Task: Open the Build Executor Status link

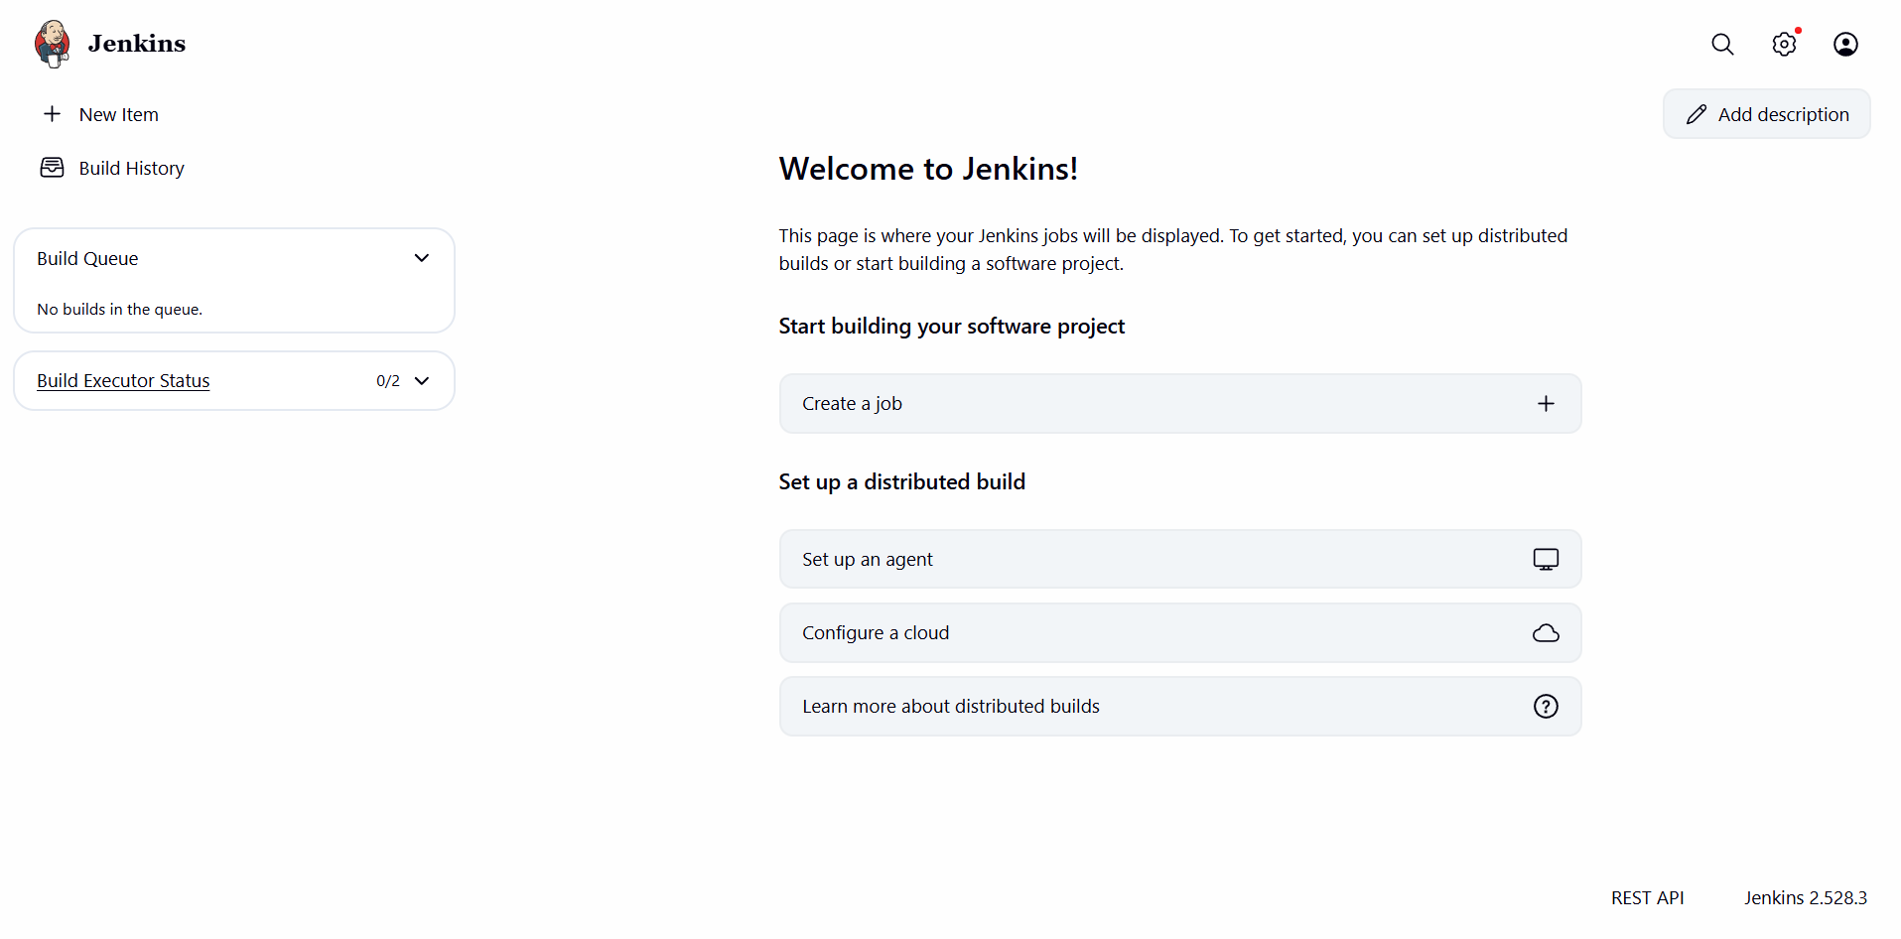Action: tap(123, 381)
